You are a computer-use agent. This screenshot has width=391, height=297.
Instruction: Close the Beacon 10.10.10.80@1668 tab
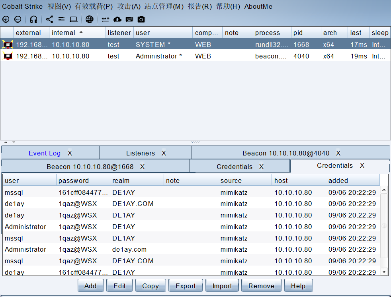142,167
